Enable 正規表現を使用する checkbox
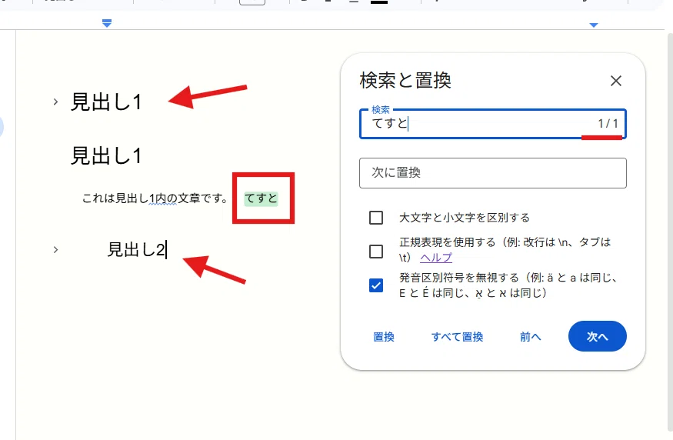This screenshot has height=440, width=673. click(x=376, y=251)
